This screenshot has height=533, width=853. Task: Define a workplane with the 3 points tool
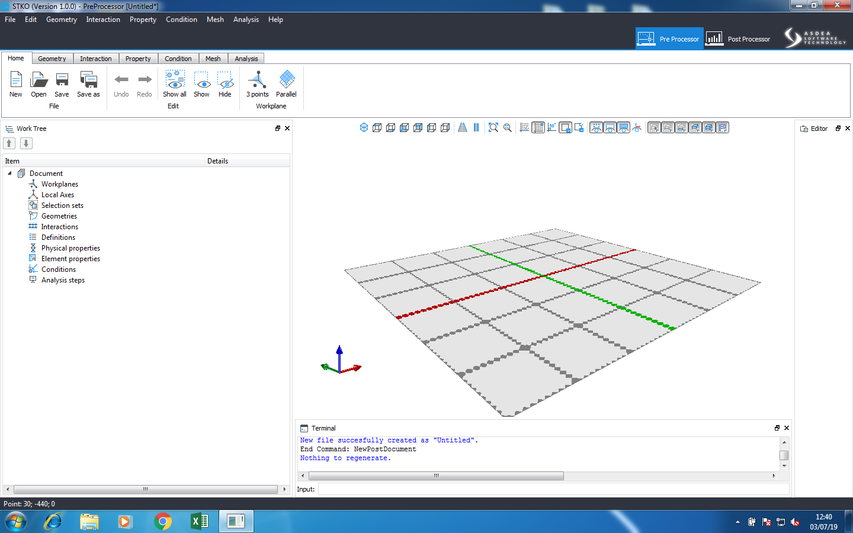click(257, 79)
